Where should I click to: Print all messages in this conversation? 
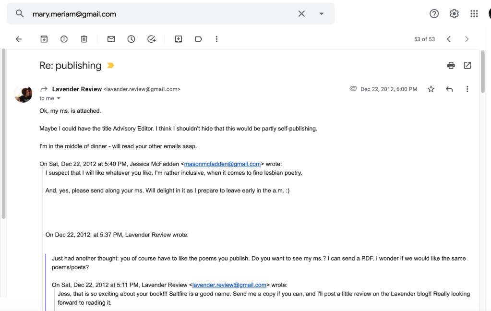(x=451, y=66)
